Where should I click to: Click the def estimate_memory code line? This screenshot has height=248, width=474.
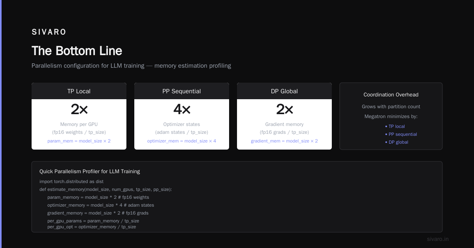[106, 189]
